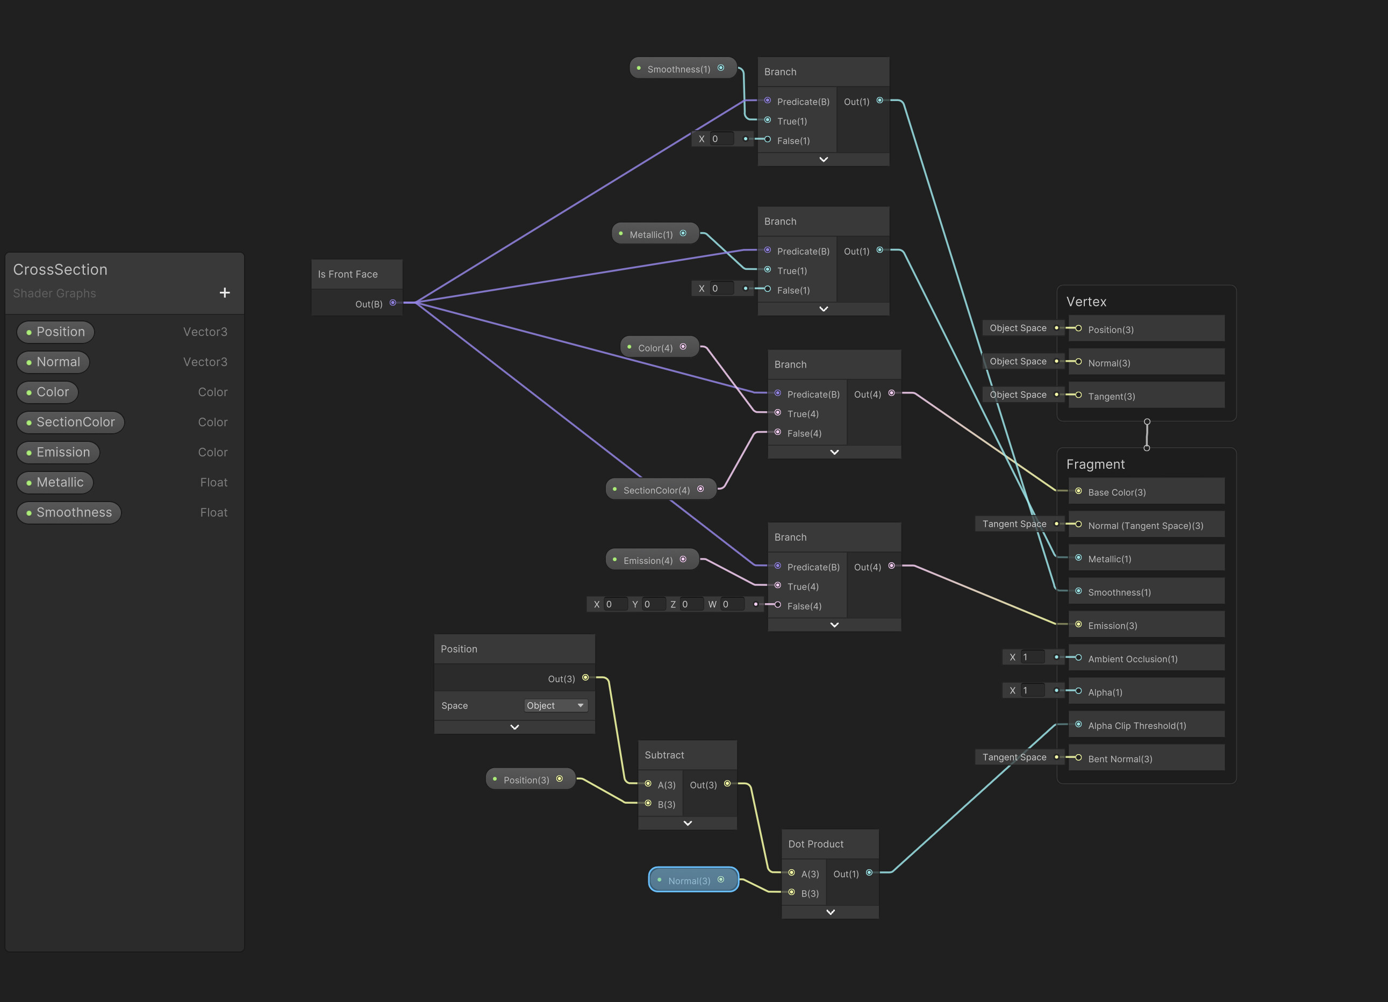
Task: Click the X field for Ambient Occlusion
Action: [1033, 657]
